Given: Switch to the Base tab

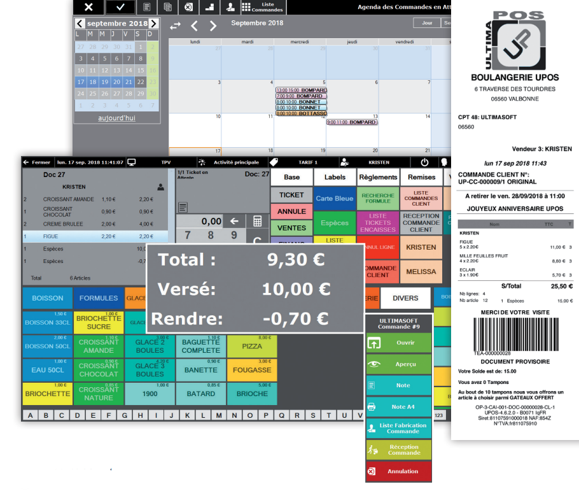Looking at the screenshot, I should (x=291, y=177).
